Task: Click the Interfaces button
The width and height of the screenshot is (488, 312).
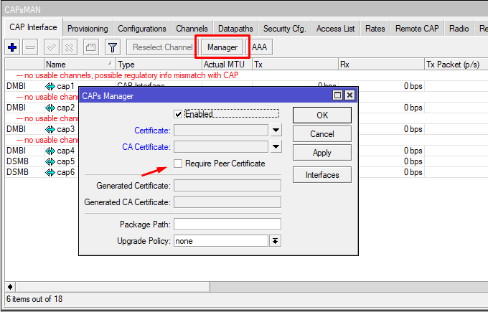Action: point(322,175)
